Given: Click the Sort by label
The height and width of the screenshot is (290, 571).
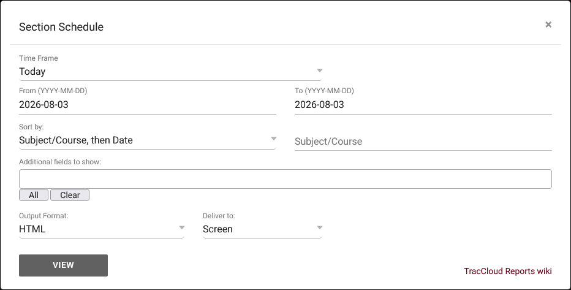Looking at the screenshot, I should click(31, 127).
